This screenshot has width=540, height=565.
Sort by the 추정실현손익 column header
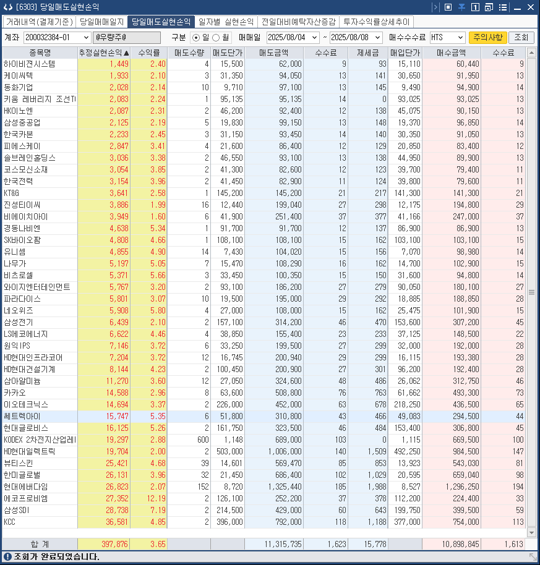pyautogui.click(x=103, y=52)
